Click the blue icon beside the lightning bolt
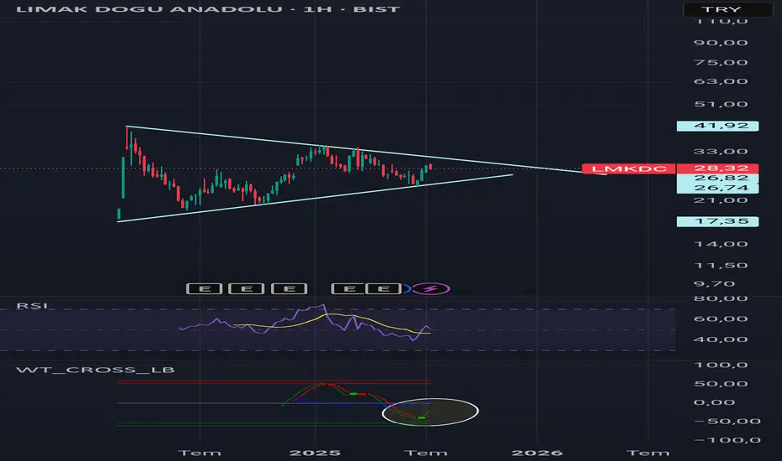The width and height of the screenshot is (782, 461). coord(407,288)
